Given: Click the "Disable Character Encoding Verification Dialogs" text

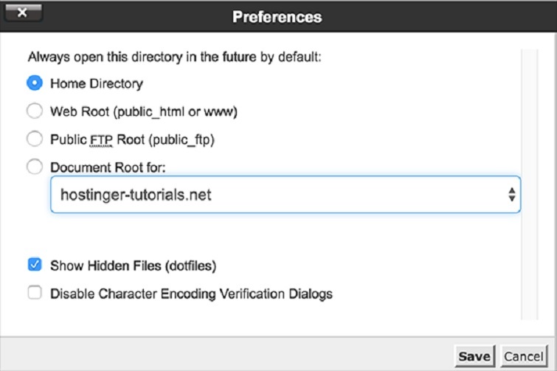Looking at the screenshot, I should point(191,294).
